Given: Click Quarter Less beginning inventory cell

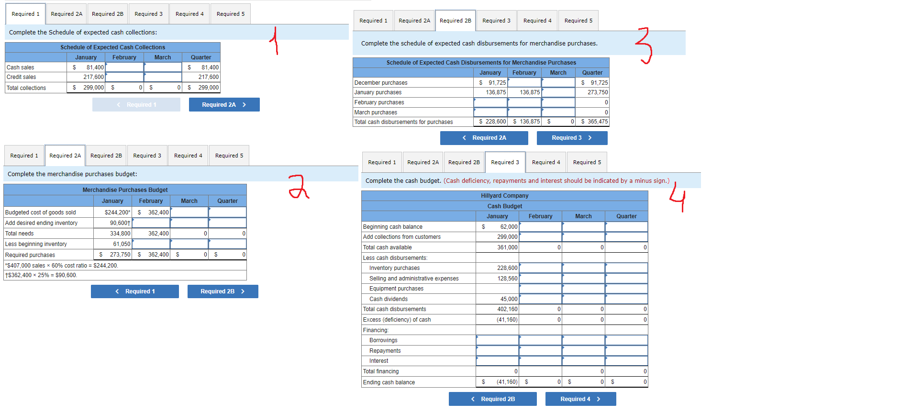Looking at the screenshot, I should [228, 244].
